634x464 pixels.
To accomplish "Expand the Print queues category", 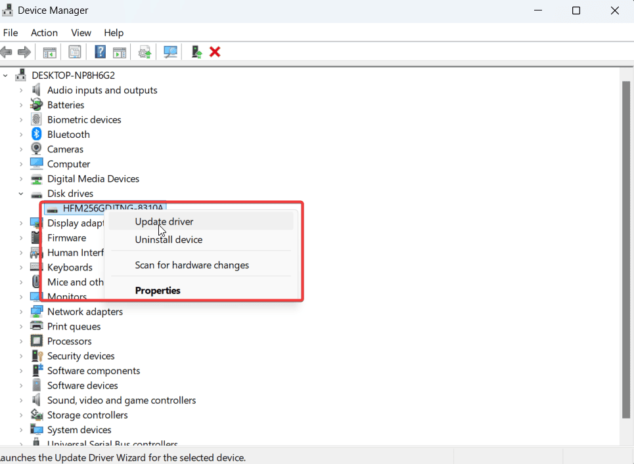I will [21, 326].
